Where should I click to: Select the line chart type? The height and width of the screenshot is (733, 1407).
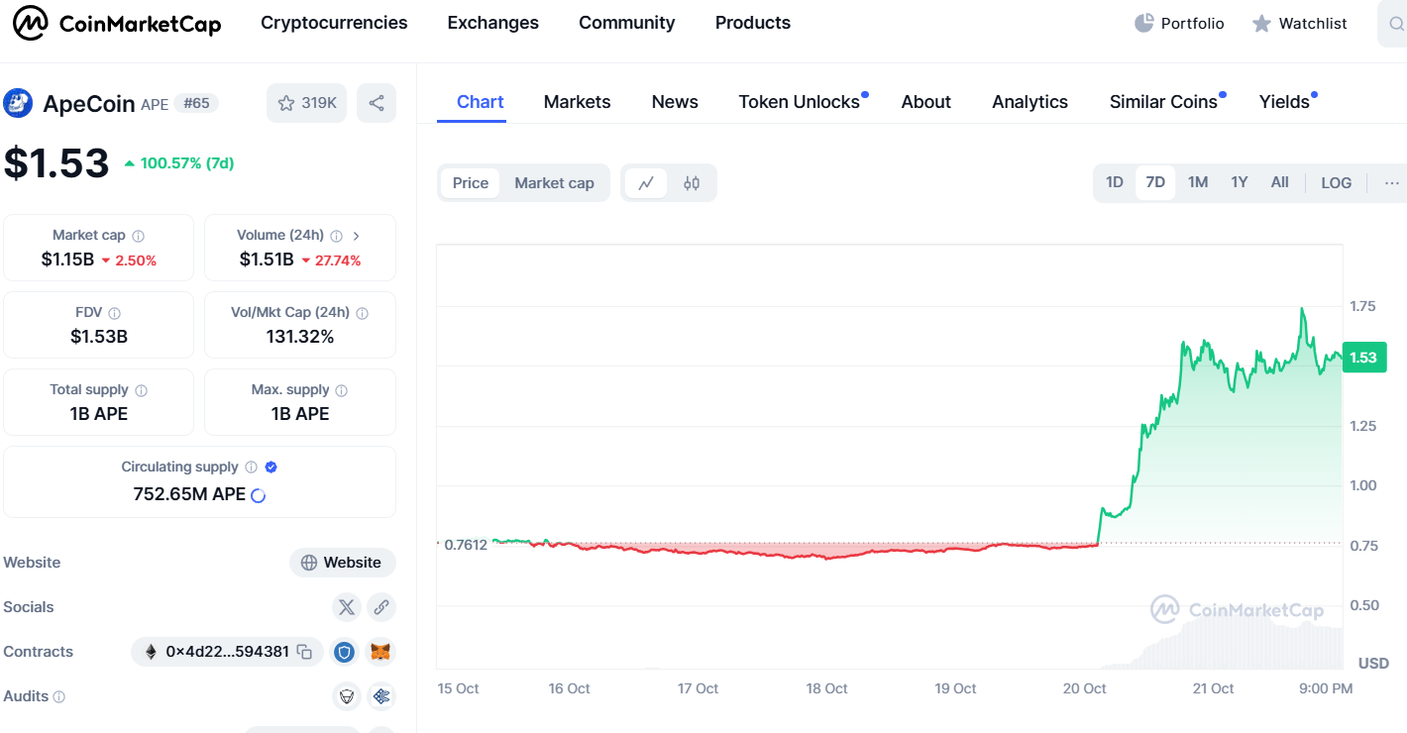pos(646,183)
